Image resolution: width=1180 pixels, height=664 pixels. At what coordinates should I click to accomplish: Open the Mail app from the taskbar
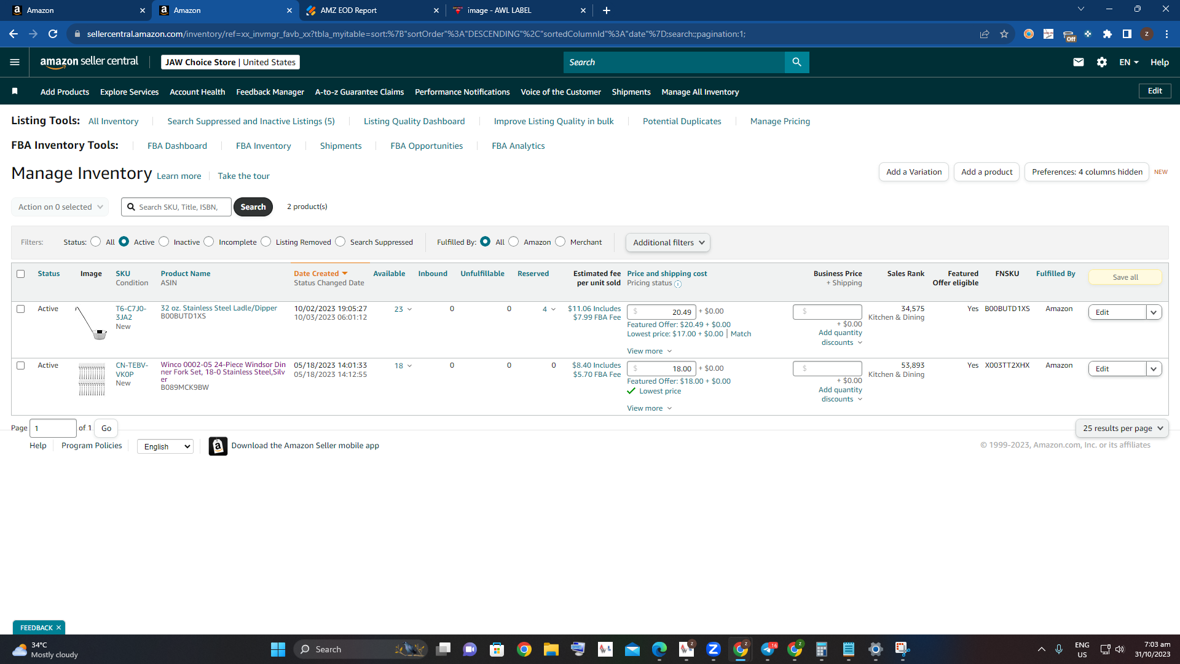[x=632, y=649]
